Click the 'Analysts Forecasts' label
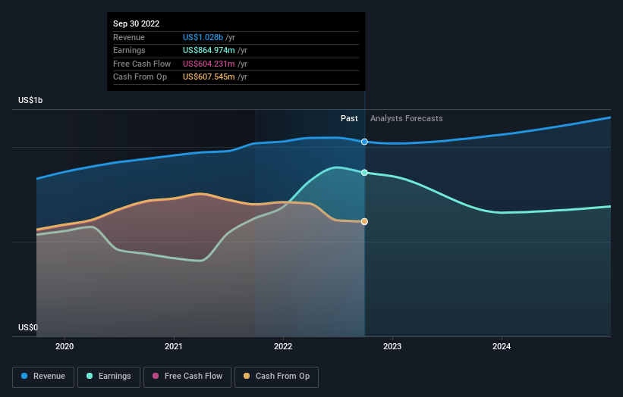 pos(406,118)
